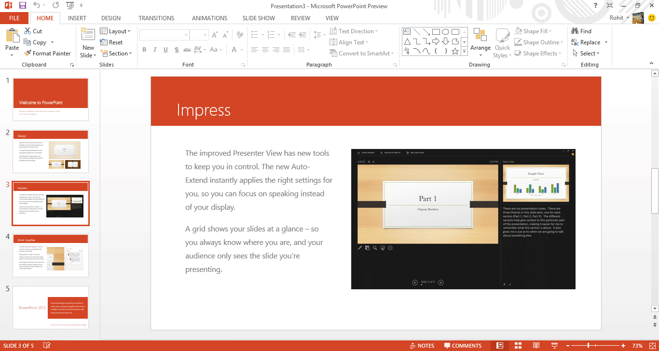
Task: Open Quick Styles gallery
Action: click(x=502, y=43)
